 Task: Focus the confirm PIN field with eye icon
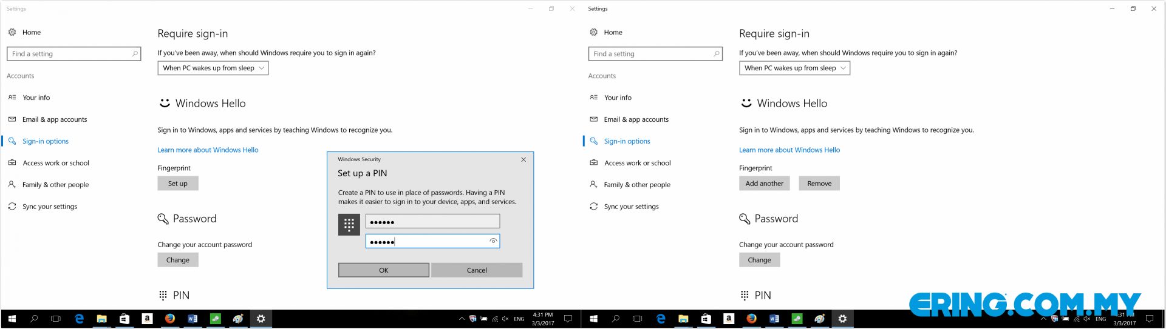[432, 241]
